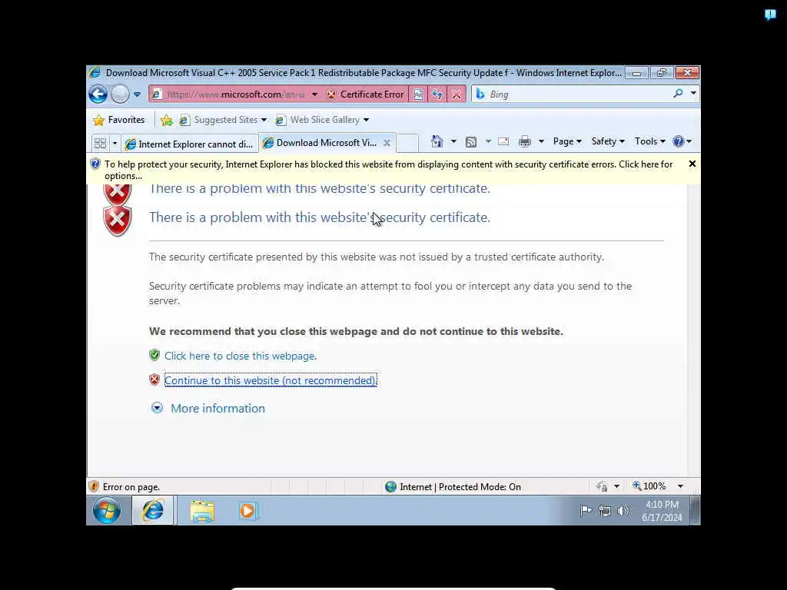This screenshot has width=787, height=590.
Task: Click red shield beside Continue link
Action: tap(154, 380)
